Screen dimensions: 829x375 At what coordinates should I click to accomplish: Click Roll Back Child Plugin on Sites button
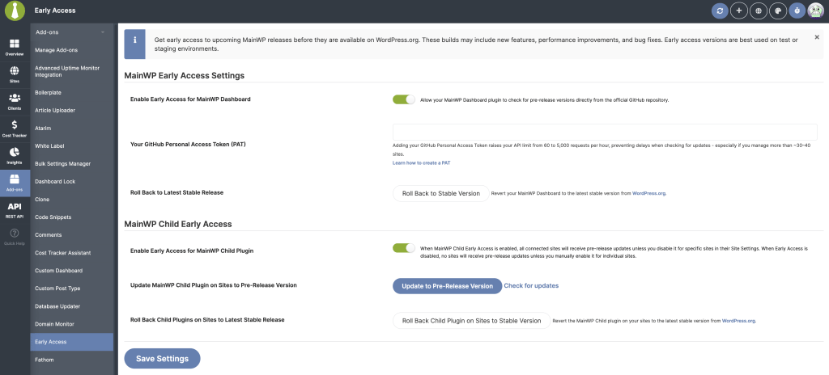(472, 321)
